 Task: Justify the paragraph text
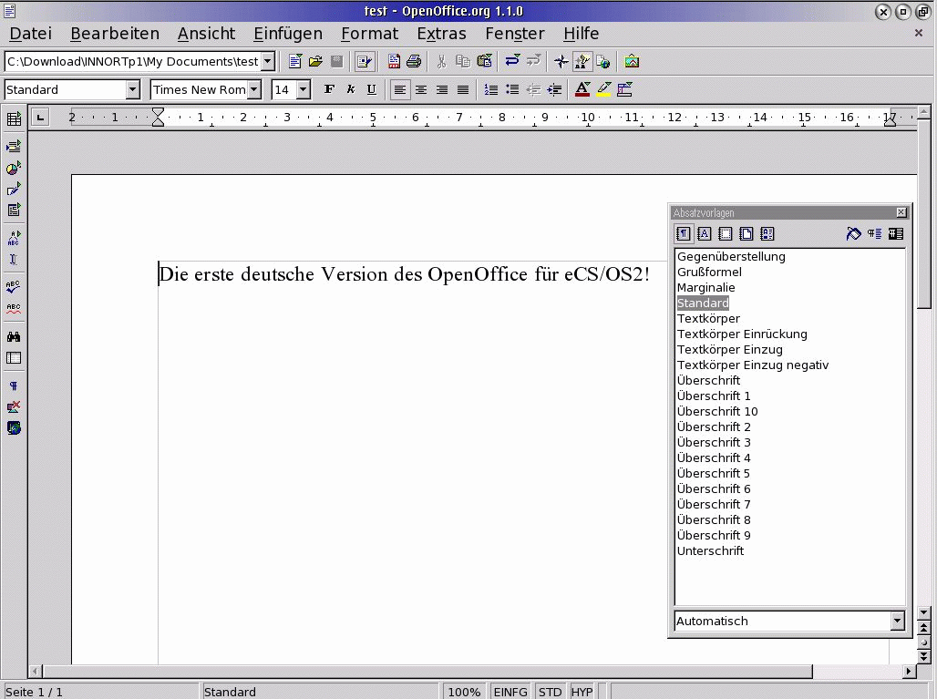[463, 89]
